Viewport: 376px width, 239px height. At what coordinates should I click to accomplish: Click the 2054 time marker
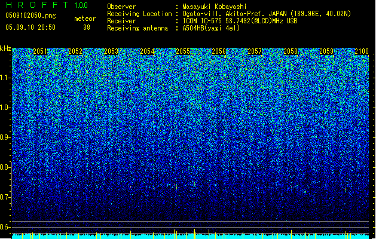point(147,51)
